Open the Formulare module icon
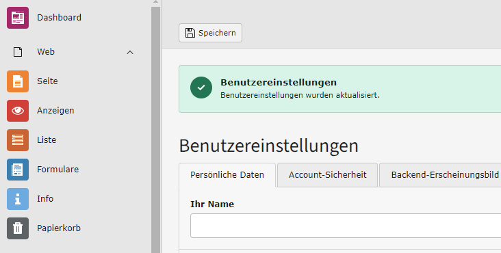This screenshot has height=253, width=501. 18,170
